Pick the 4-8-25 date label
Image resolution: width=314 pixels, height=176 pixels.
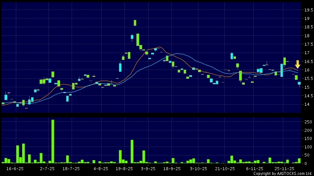pyautogui.click(x=101, y=168)
